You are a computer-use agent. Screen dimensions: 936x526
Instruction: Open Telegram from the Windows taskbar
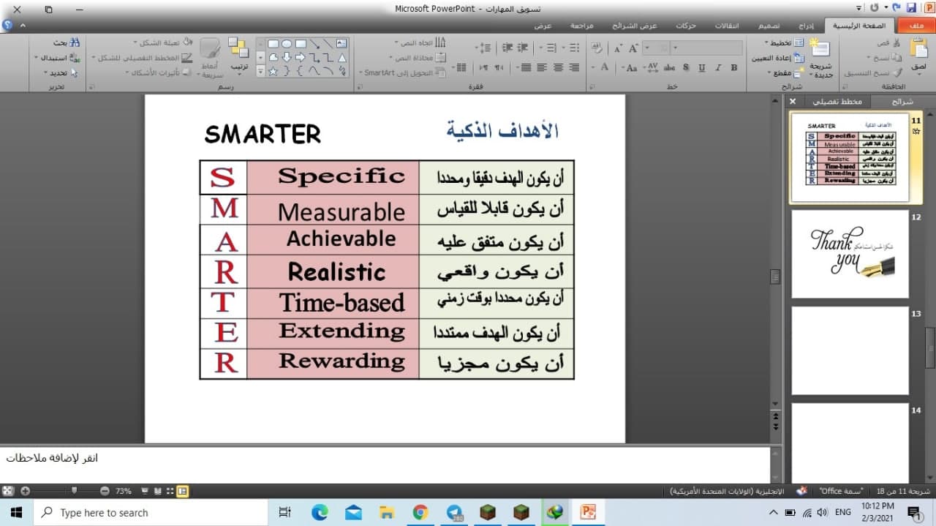456,513
